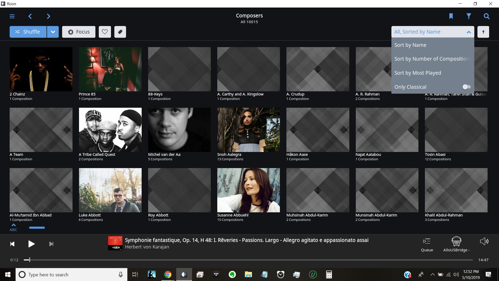Play the current track
Viewport: 499px width, 281px height.
click(31, 244)
